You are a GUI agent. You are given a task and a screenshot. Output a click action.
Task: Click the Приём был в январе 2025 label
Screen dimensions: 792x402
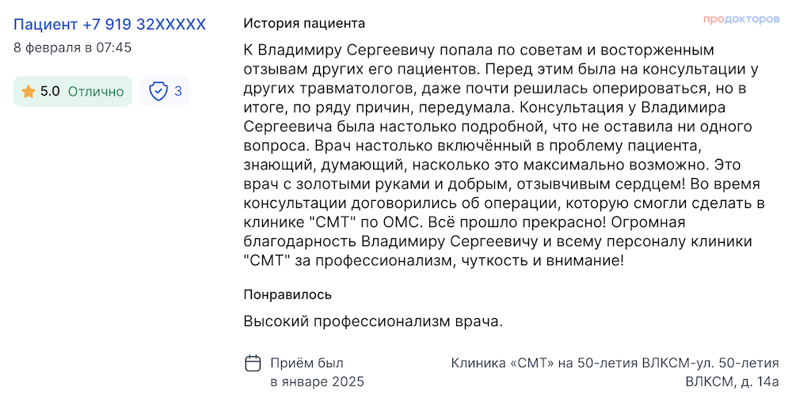pos(318,372)
